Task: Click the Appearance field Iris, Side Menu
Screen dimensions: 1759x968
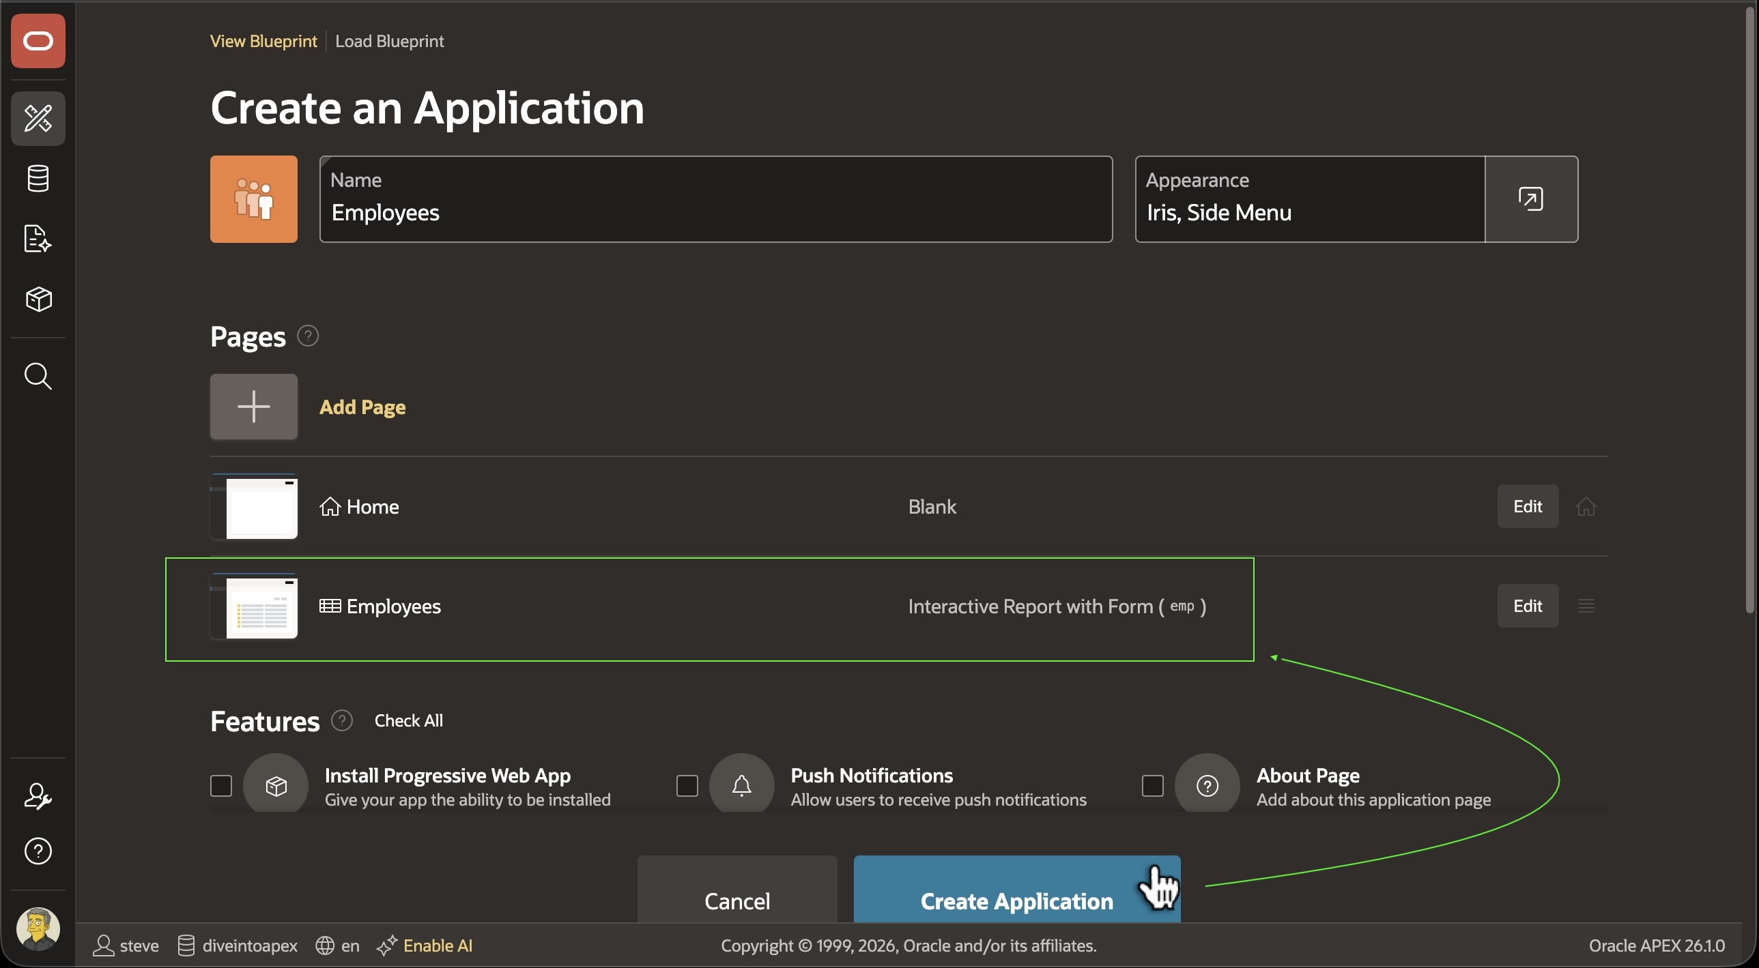Action: pyautogui.click(x=1310, y=199)
